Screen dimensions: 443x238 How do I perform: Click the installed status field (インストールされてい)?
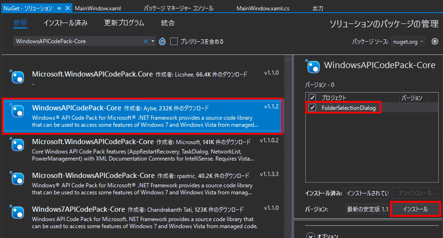point(367,193)
